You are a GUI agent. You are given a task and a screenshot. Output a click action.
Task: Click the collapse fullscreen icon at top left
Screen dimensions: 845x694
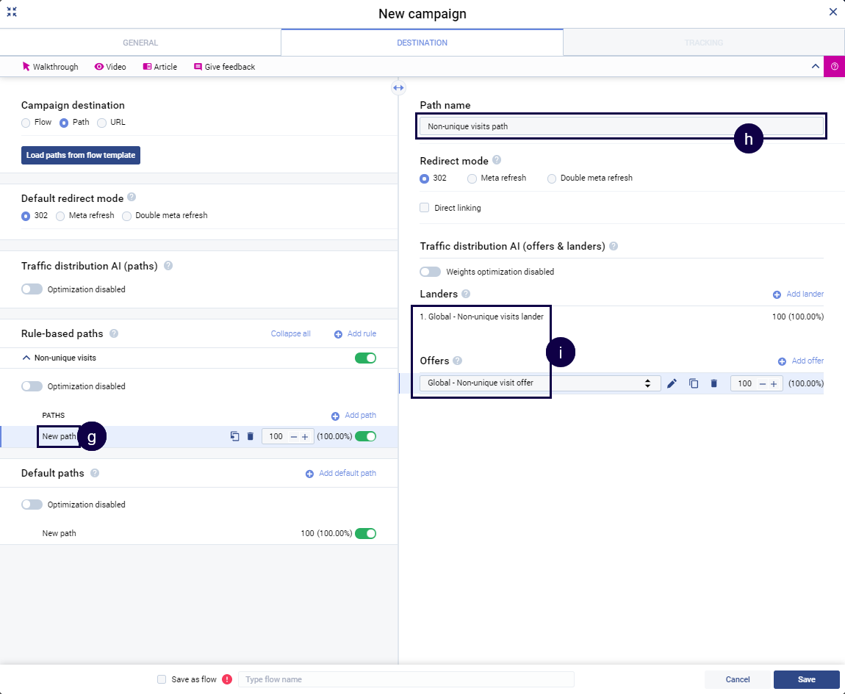click(x=12, y=12)
